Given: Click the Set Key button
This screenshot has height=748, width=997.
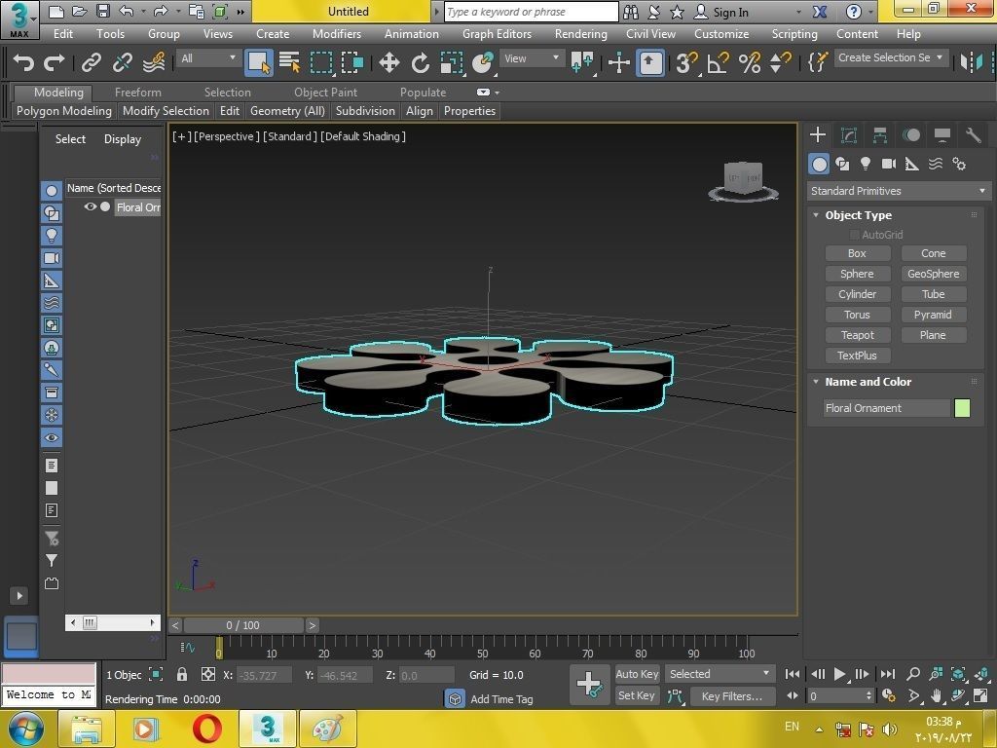Looking at the screenshot, I should [x=637, y=695].
